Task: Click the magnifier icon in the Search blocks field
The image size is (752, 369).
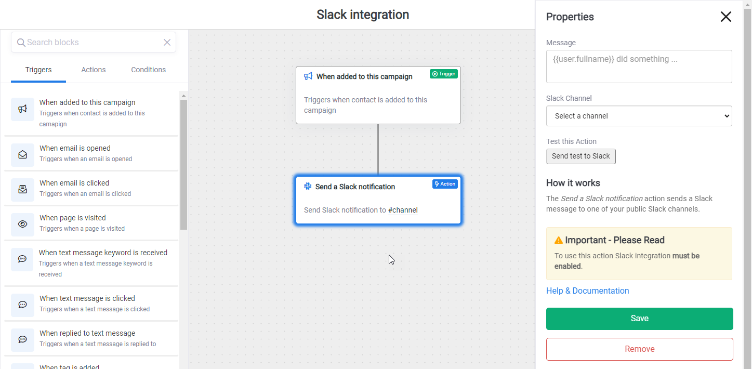Action: 21,43
